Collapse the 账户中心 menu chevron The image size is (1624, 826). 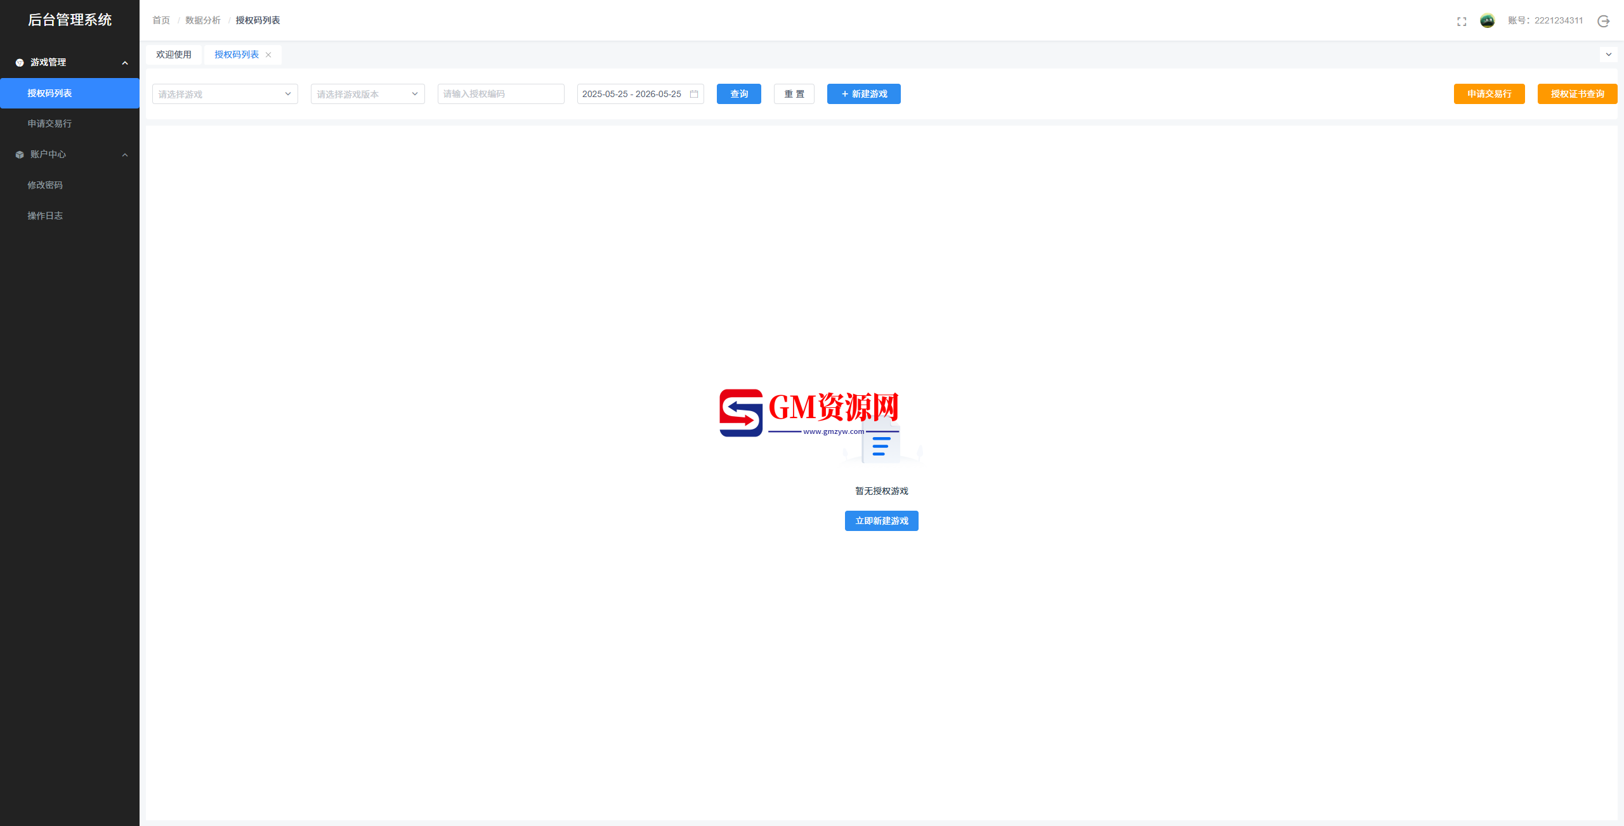pyautogui.click(x=125, y=155)
